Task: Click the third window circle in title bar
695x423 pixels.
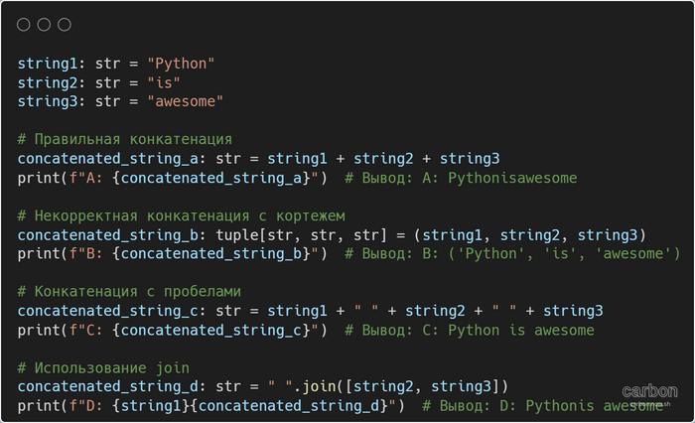Action: pos(65,25)
